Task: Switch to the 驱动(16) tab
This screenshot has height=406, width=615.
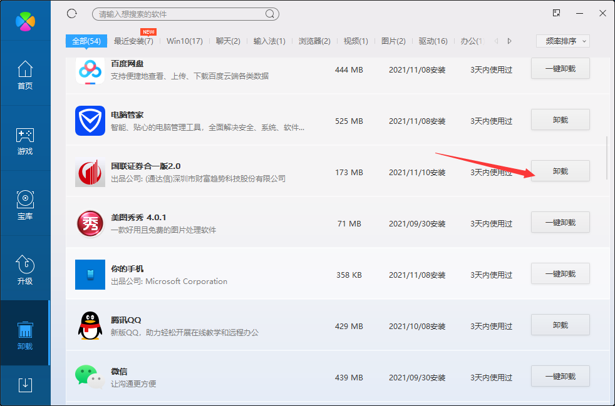Action: [x=433, y=41]
